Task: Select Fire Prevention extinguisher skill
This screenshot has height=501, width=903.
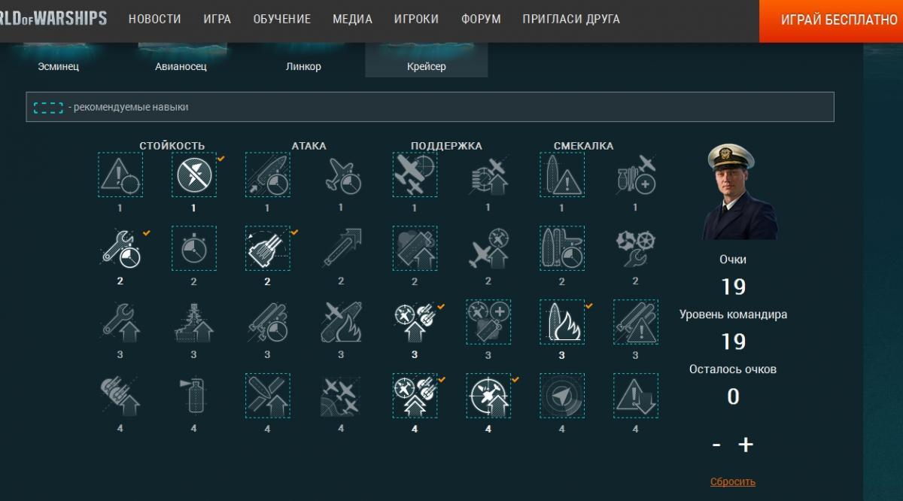Action: (x=194, y=396)
